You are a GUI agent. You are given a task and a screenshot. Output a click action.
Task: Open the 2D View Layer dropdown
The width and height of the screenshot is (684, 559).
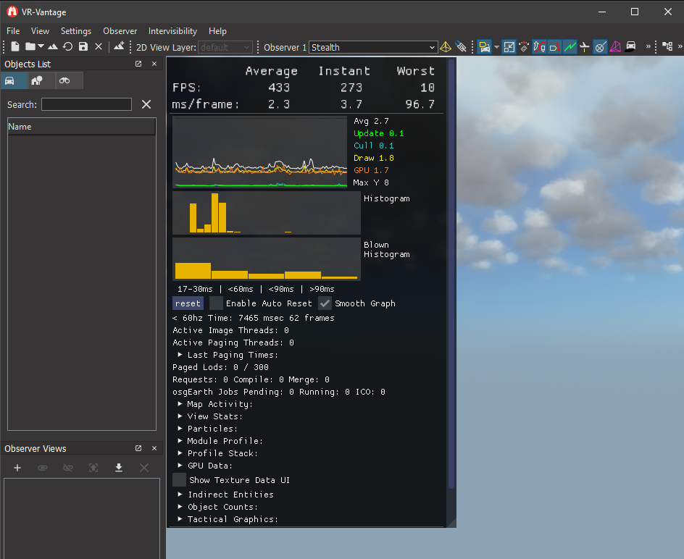pos(225,47)
